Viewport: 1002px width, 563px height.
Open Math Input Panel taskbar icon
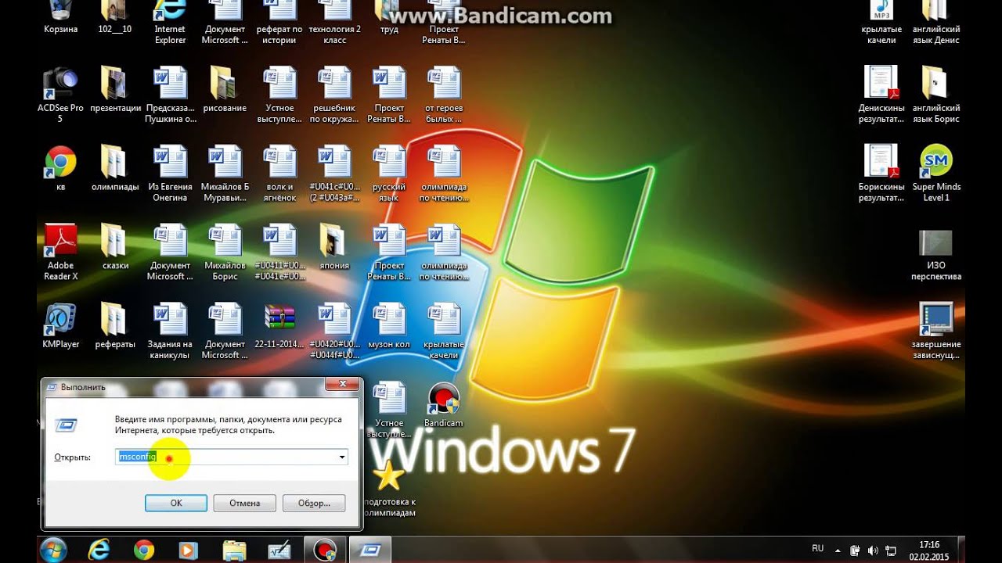click(279, 550)
